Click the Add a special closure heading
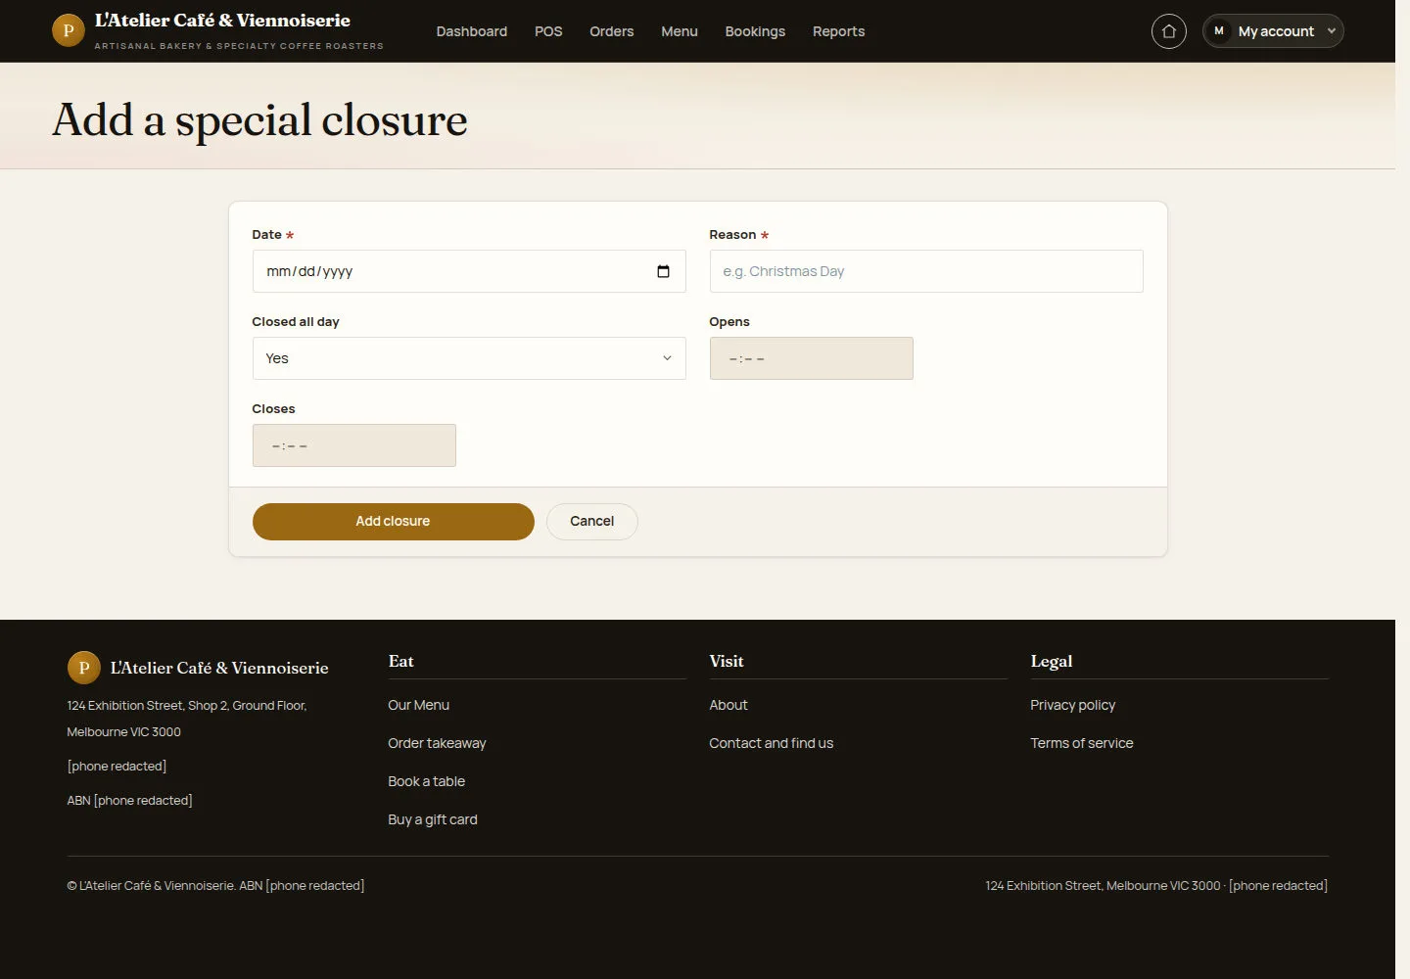Screen dimensions: 1410x979 pyautogui.click(x=259, y=120)
